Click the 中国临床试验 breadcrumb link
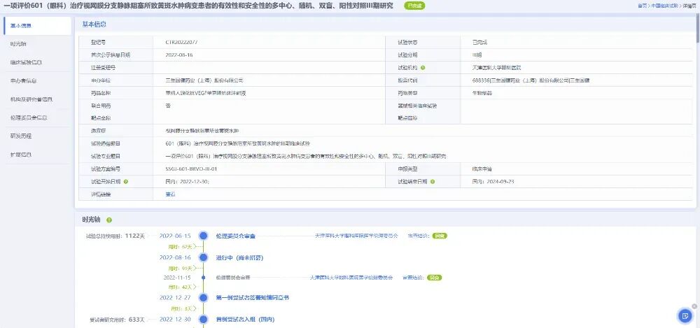 point(666,6)
